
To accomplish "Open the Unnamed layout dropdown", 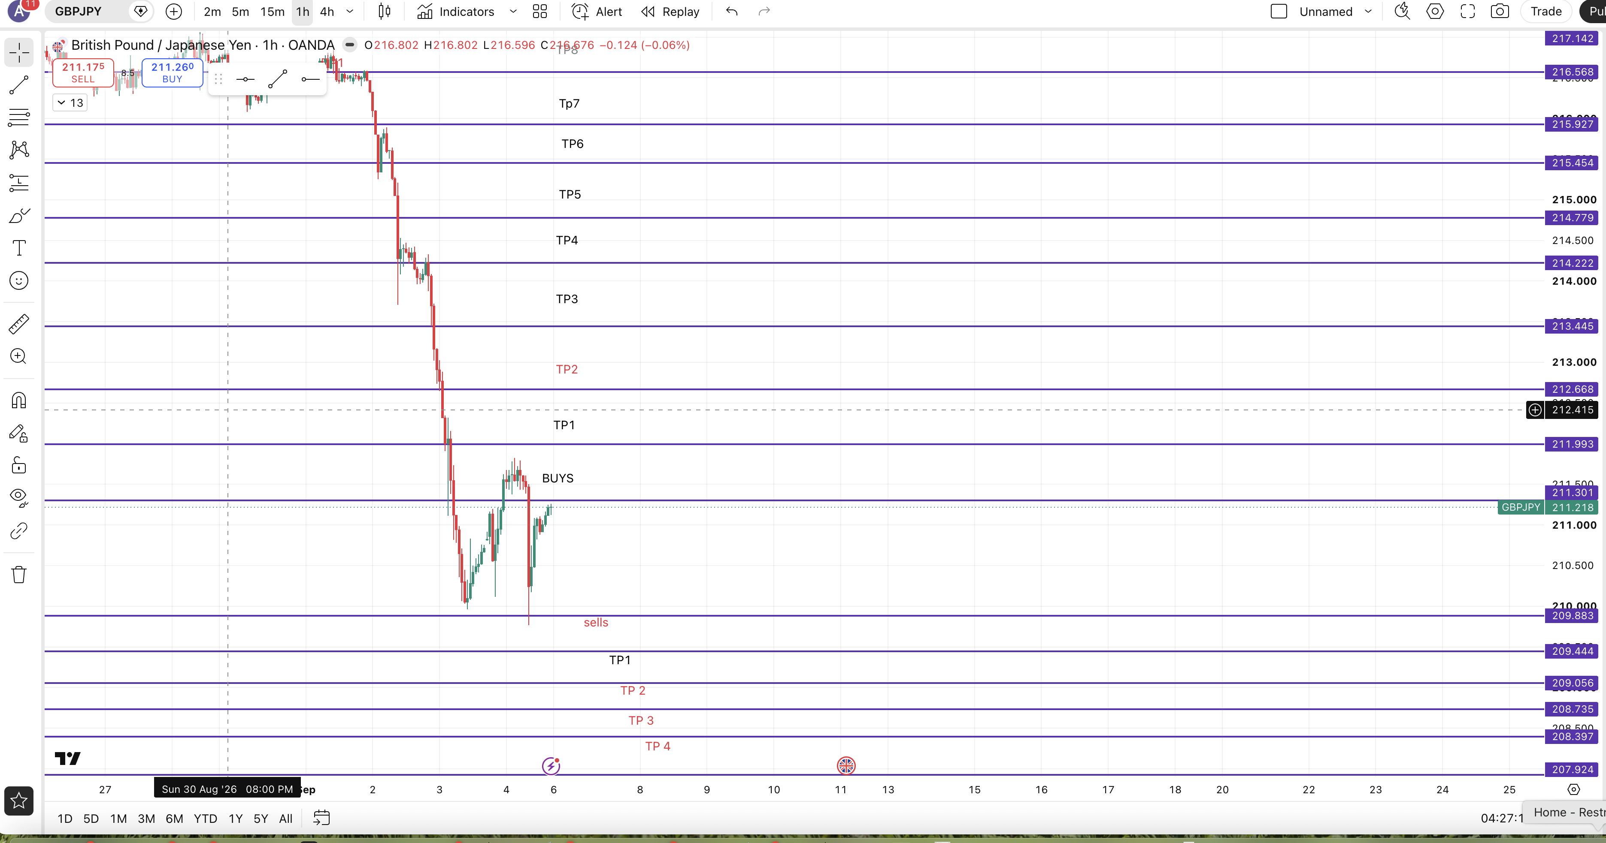I will click(x=1336, y=11).
